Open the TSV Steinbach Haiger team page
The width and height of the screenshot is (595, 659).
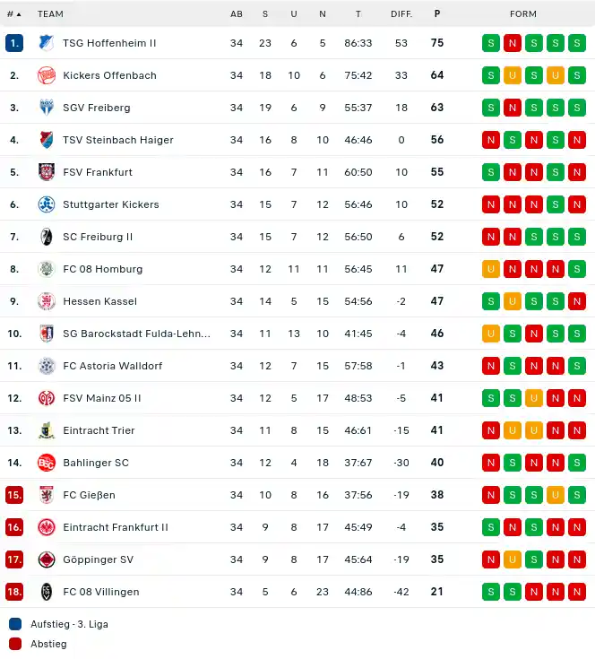(118, 140)
